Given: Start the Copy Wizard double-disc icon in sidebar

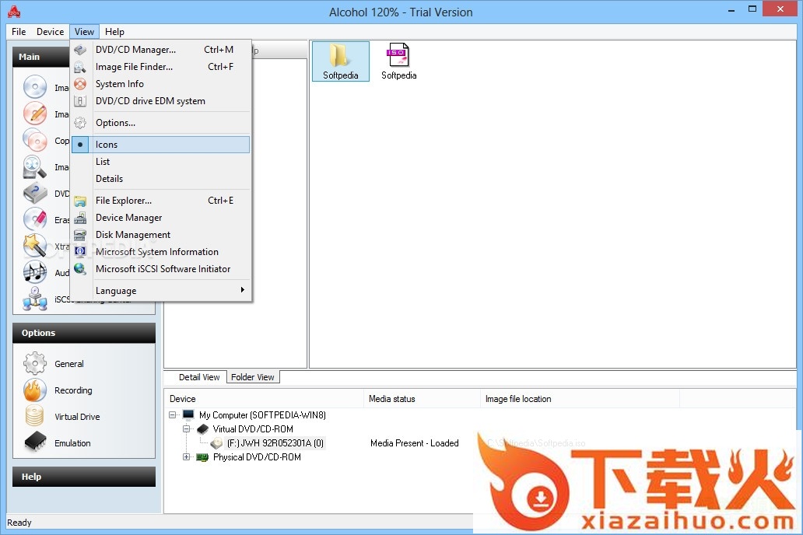Looking at the screenshot, I should pyautogui.click(x=35, y=140).
